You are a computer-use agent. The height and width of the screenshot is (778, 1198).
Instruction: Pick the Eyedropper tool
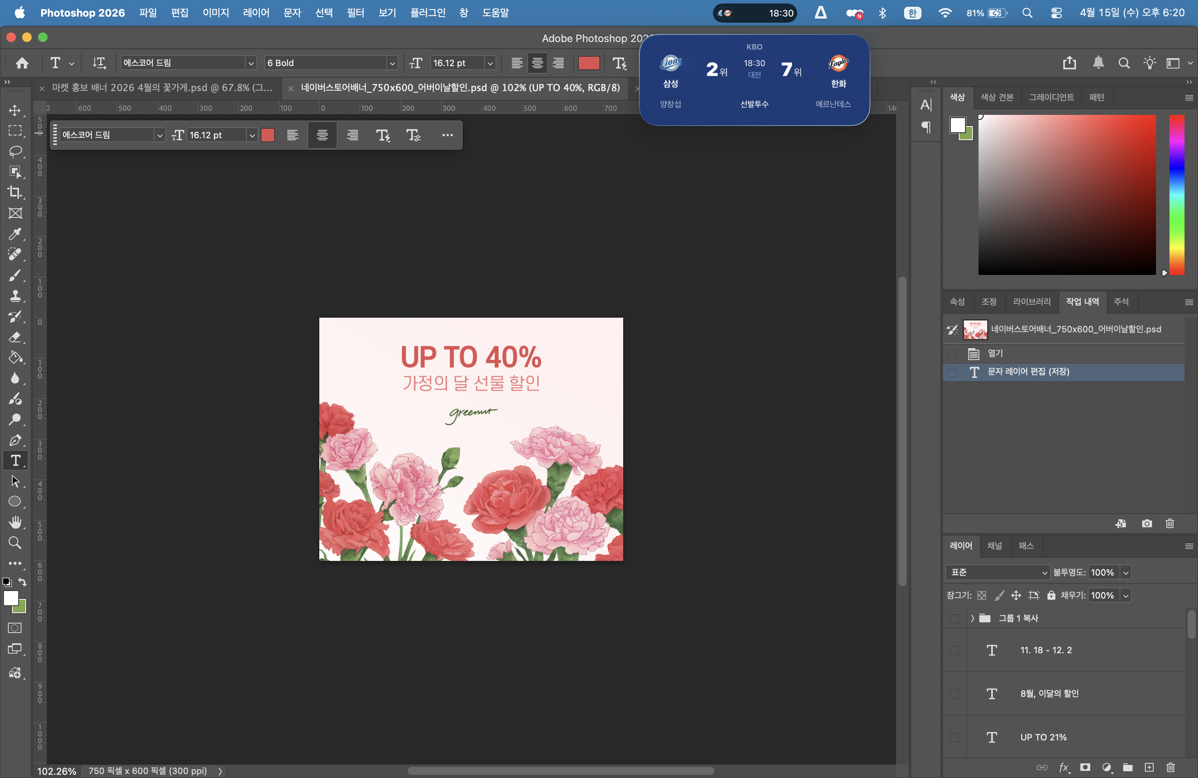[15, 234]
